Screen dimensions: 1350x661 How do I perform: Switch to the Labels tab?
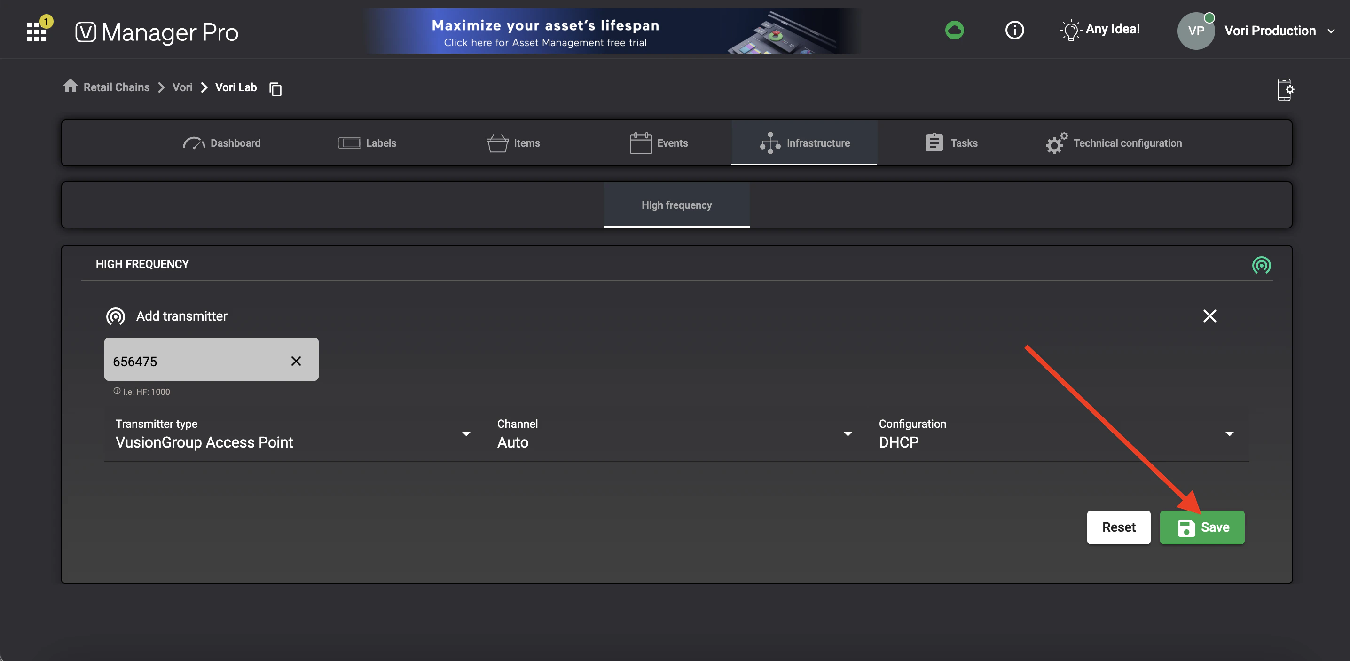click(x=368, y=143)
